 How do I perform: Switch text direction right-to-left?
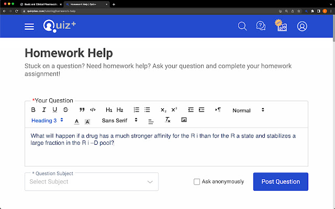pos(218,110)
